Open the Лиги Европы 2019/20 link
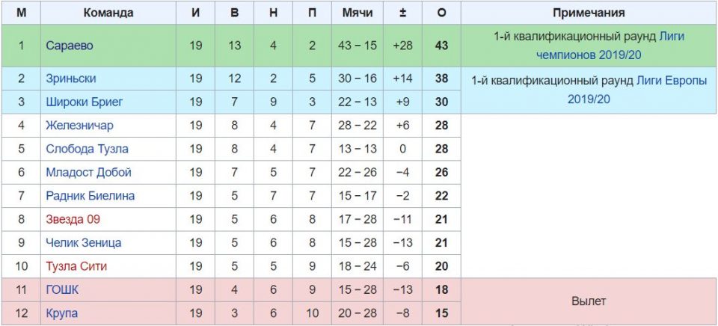 635,89
